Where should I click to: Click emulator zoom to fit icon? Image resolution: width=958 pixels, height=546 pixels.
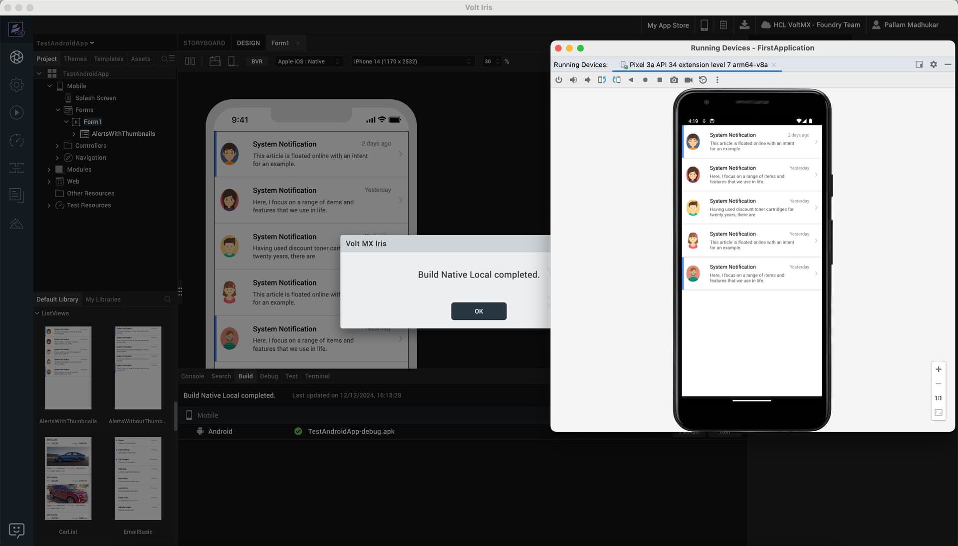pos(939,413)
